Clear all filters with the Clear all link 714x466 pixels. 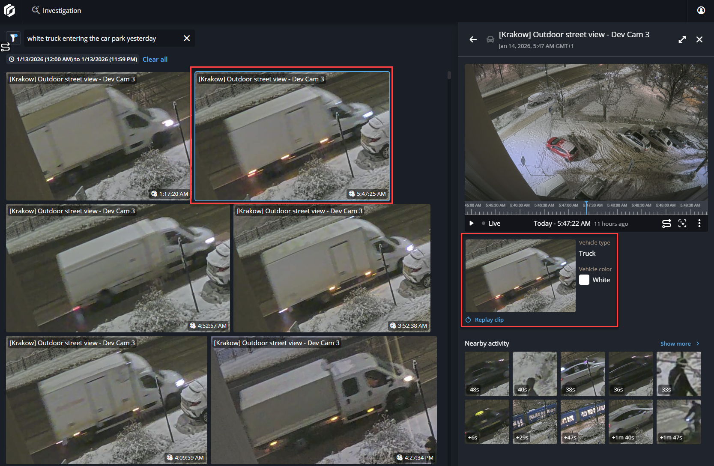click(155, 59)
